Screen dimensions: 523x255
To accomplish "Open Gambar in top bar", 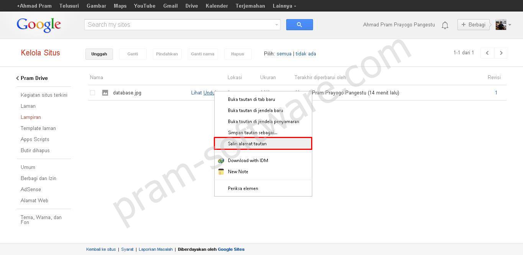I will click(x=97, y=6).
